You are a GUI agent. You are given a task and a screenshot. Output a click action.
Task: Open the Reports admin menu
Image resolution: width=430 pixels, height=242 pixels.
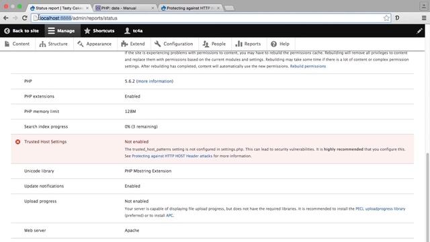point(248,44)
